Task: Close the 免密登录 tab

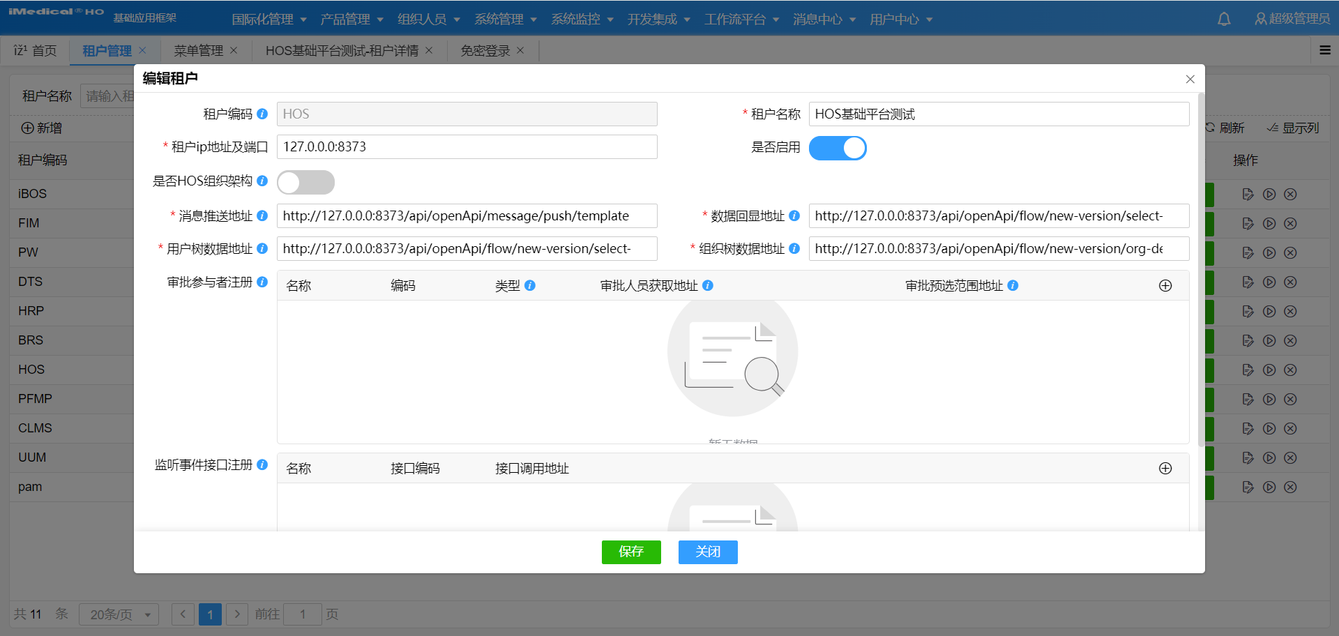Action: click(520, 50)
